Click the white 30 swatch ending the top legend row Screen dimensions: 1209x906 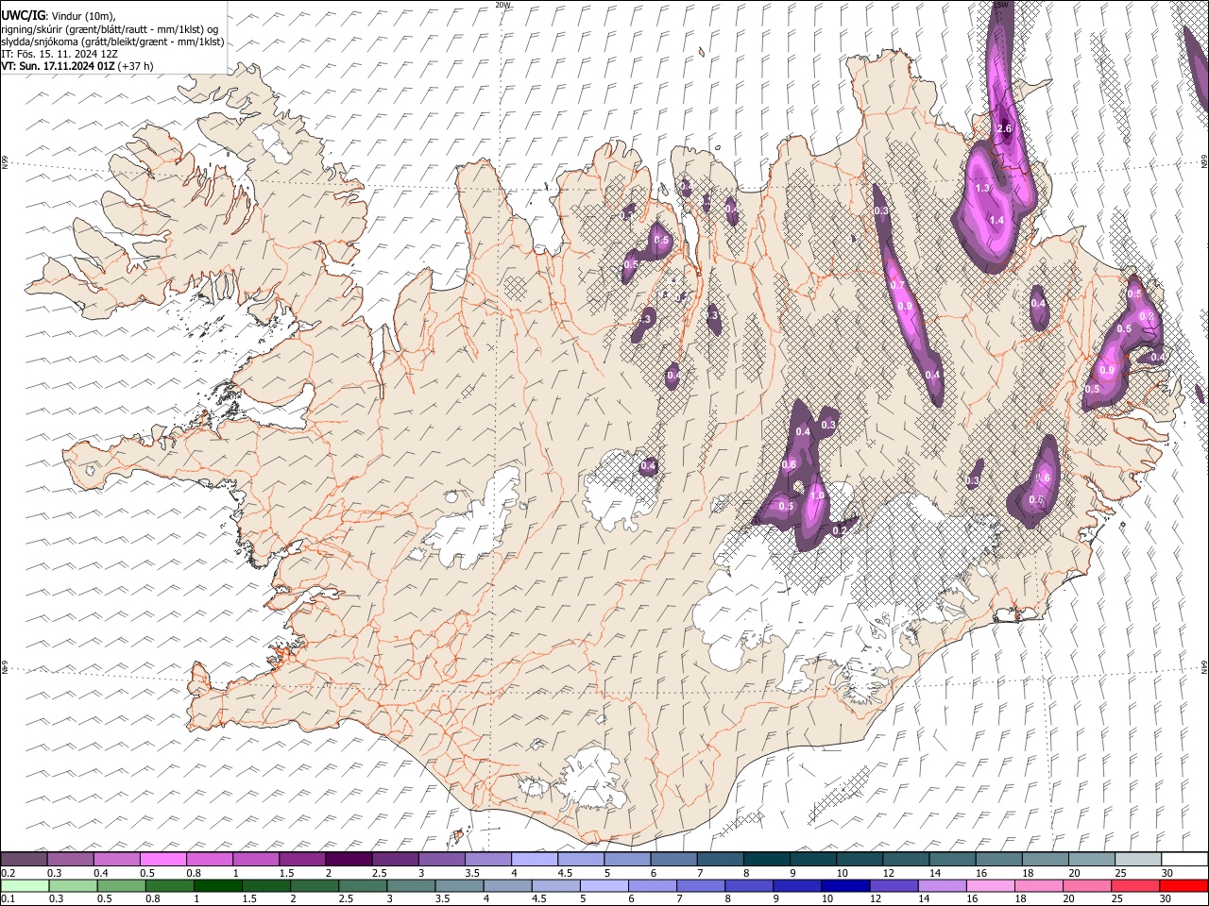[1184, 859]
